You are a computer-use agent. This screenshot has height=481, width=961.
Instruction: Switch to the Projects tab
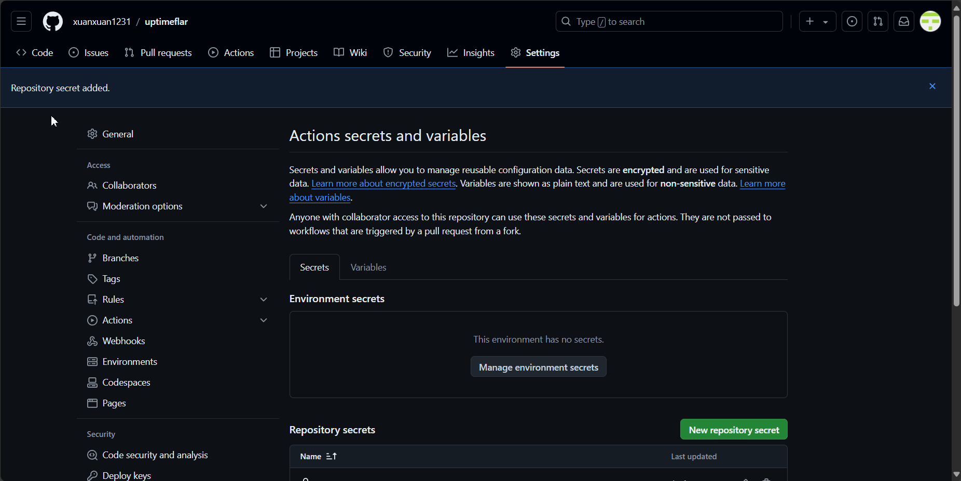click(x=294, y=52)
